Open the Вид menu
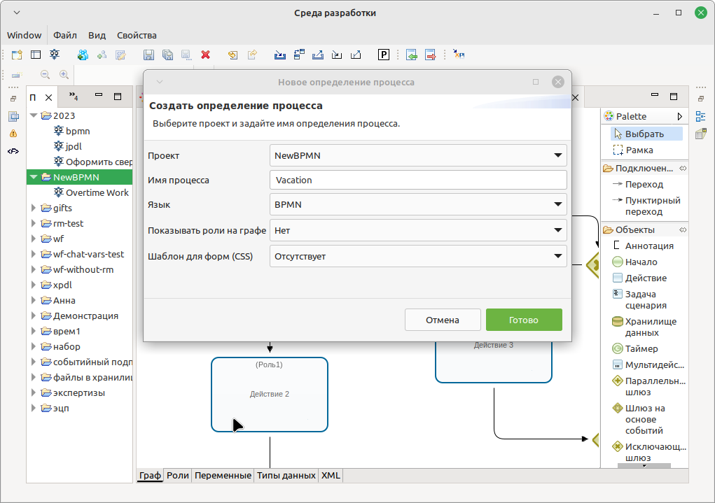Screen dimensions: 715x503 (97, 35)
